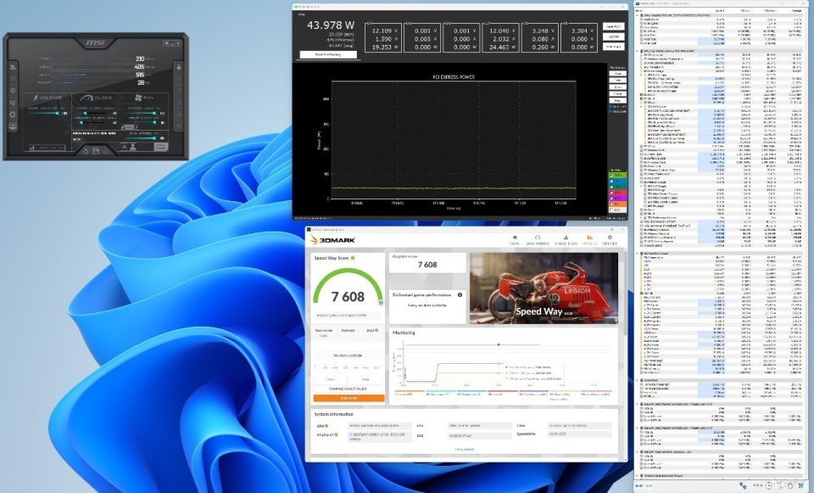Select profile slot 1 in Afterburner
The image size is (814, 493).
point(179,79)
